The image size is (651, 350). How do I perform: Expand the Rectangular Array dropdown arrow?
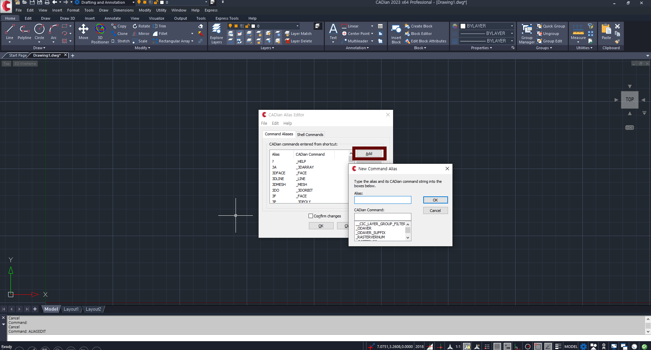tap(192, 41)
